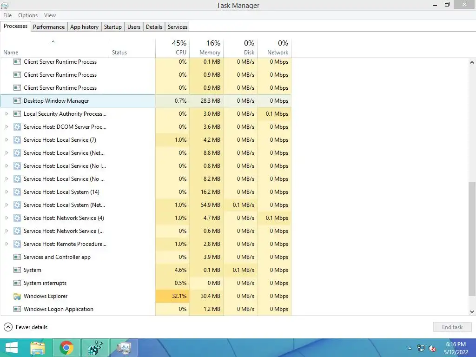Expand Service Host: Local Service (7)
The height and width of the screenshot is (357, 476).
(x=7, y=139)
